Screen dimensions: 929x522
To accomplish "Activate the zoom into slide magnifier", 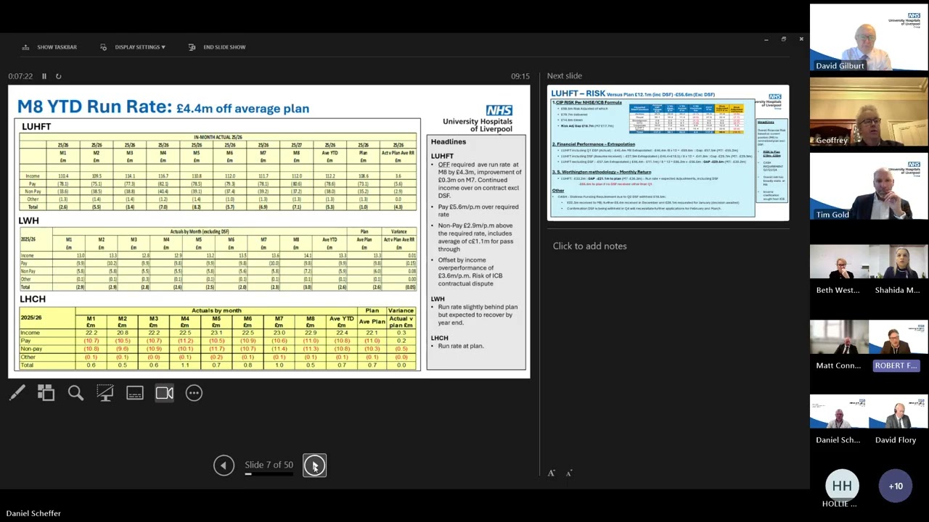I will (x=75, y=393).
